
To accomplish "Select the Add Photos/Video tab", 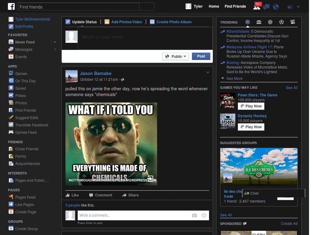I will point(123,22).
